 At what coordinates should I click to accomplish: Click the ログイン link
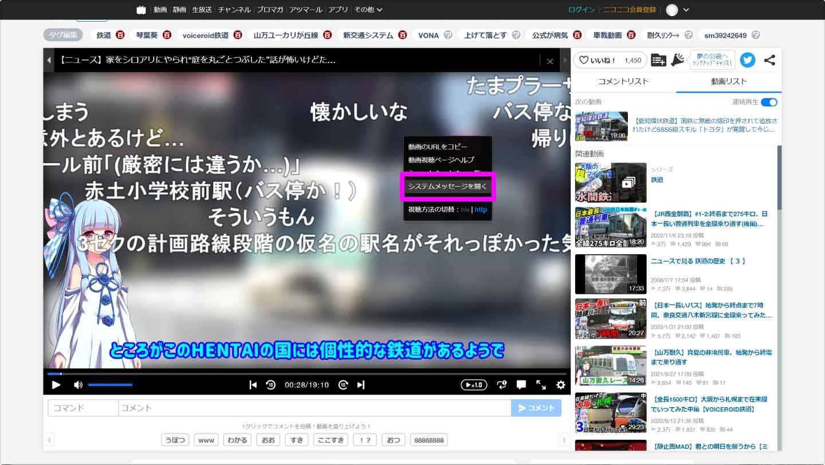click(x=582, y=10)
